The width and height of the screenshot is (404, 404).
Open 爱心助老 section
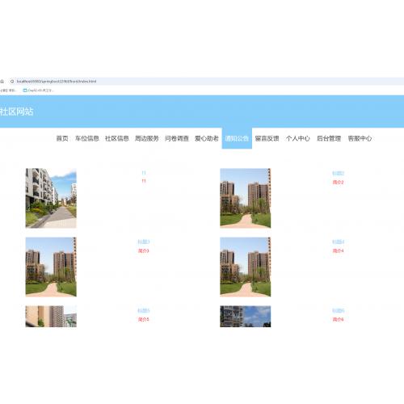[207, 138]
